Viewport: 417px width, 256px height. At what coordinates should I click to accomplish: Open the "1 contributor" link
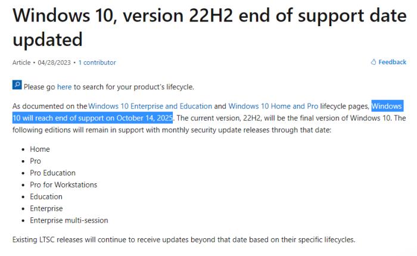(x=97, y=63)
